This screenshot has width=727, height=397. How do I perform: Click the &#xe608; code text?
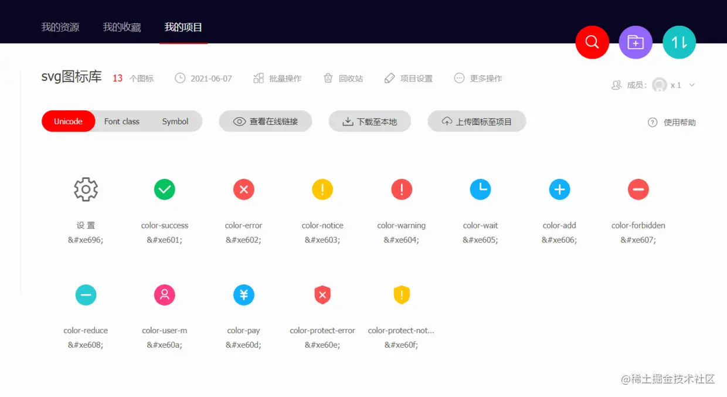click(86, 345)
